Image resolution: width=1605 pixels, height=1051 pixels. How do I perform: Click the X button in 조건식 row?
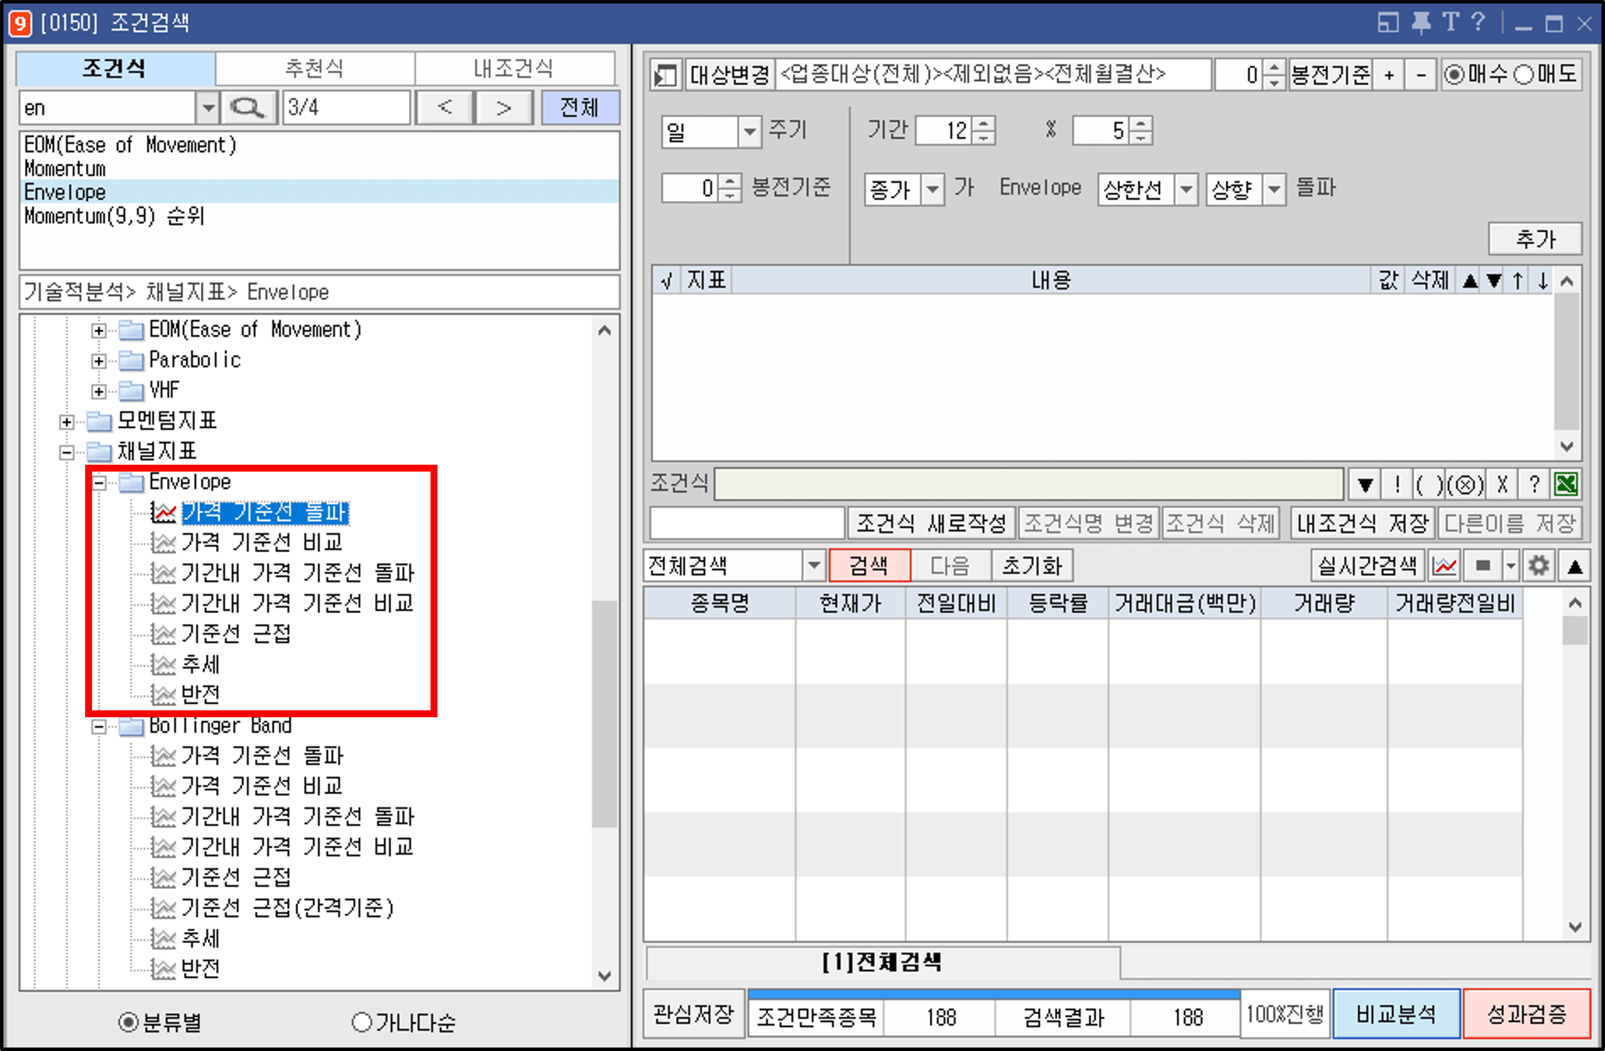point(1502,484)
